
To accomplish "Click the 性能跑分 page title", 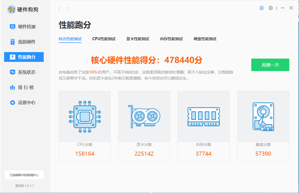I will (75, 25).
